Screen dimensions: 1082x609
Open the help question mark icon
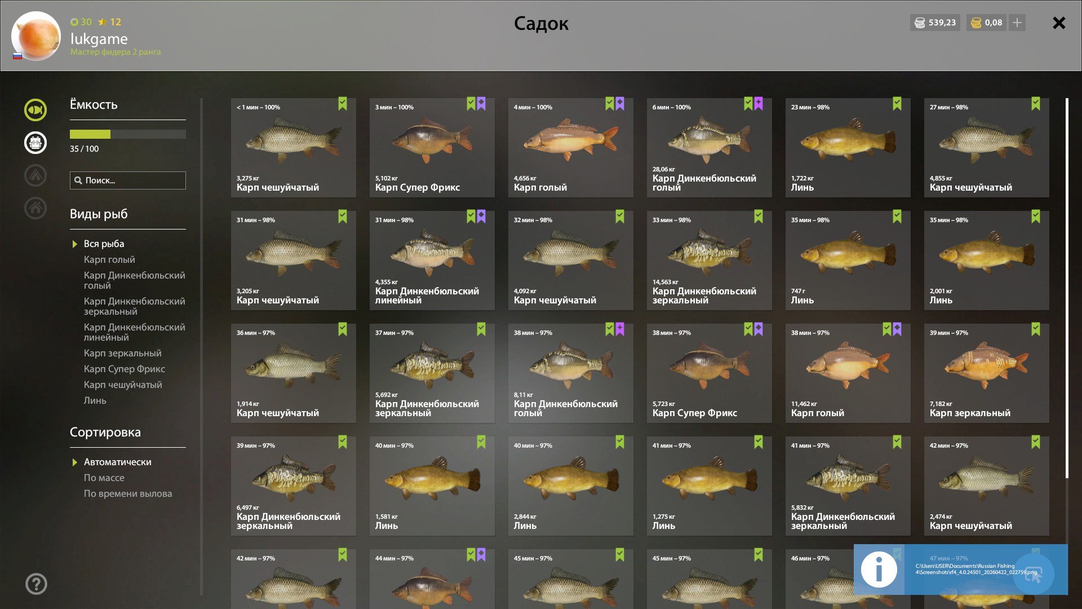(36, 584)
